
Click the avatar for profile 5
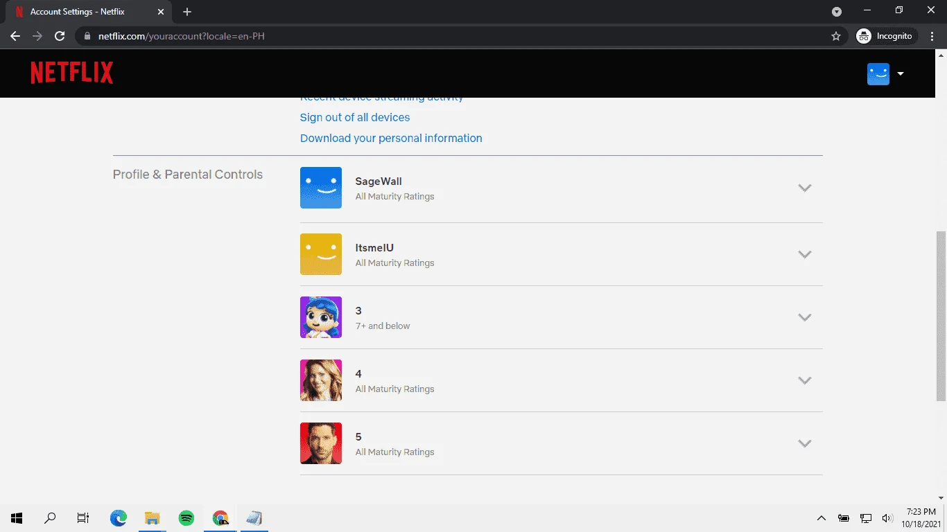click(321, 443)
